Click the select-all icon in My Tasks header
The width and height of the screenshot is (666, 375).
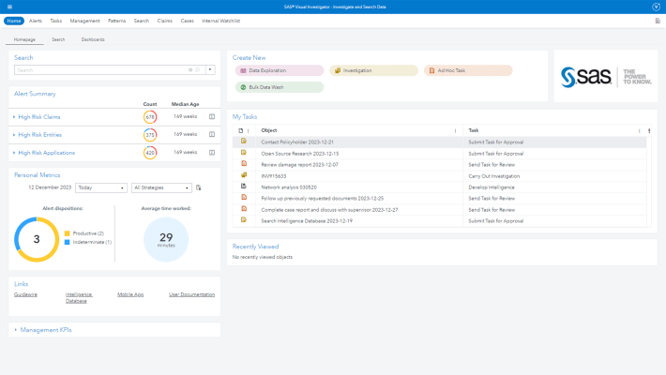pos(240,130)
